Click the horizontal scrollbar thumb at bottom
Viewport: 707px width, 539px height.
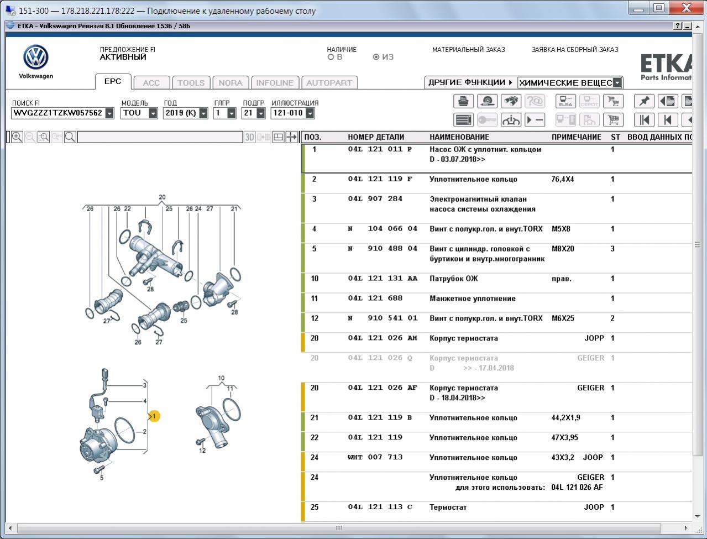click(x=339, y=528)
